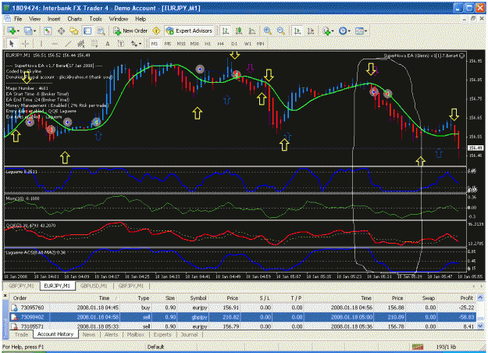Screen dimensions: 488x353
Task: Open the News terminal tab
Action: pos(89,334)
